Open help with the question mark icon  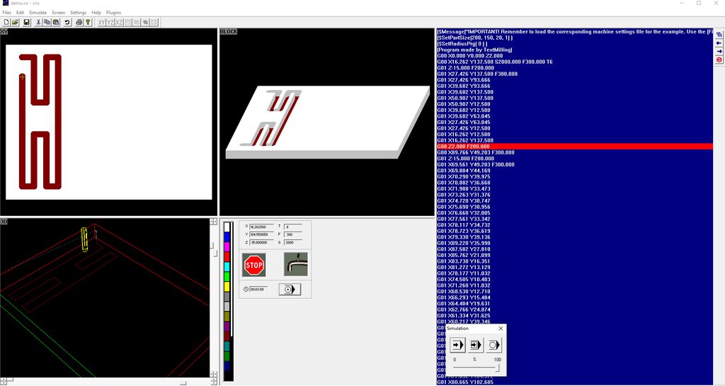pos(88,22)
